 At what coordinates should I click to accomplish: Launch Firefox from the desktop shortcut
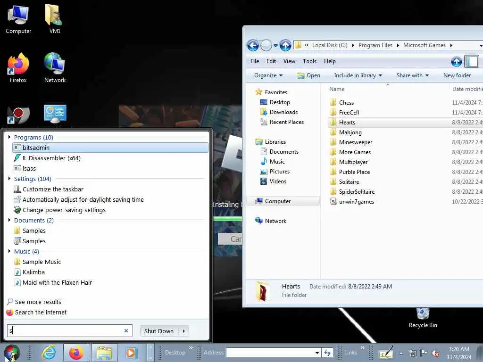click(18, 68)
